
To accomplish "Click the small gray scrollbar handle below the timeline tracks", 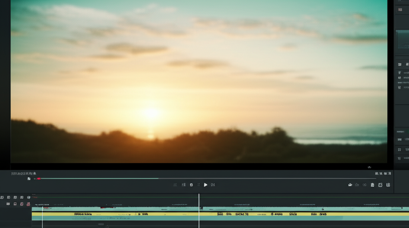I will (101, 224).
